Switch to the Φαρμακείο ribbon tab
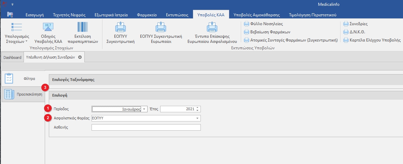Viewport: 403px width, 164px height. click(147, 15)
